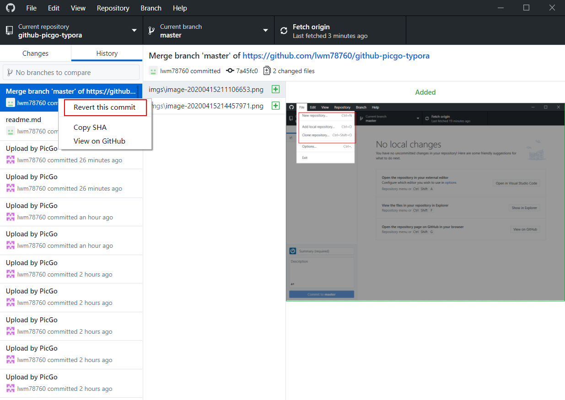Viewport: 565px width, 400px height.
Task: Click added icon for image-20200415214457971.png
Action: (x=275, y=106)
